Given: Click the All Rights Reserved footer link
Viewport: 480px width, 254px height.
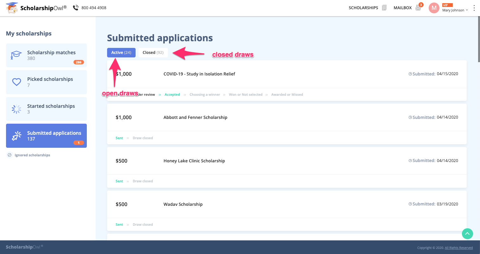Looking at the screenshot, I should (459, 248).
